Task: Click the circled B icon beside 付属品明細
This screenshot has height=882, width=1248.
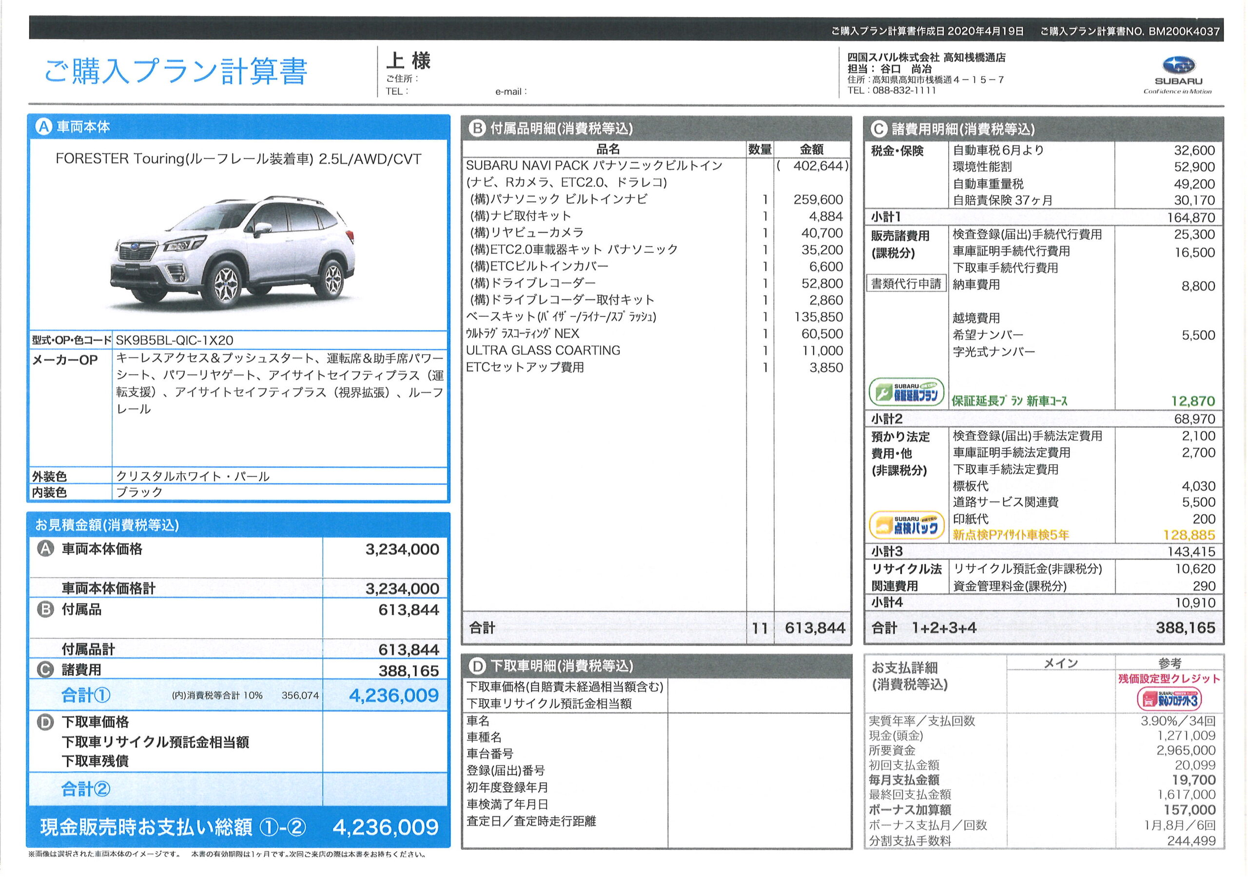Action: coord(477,128)
